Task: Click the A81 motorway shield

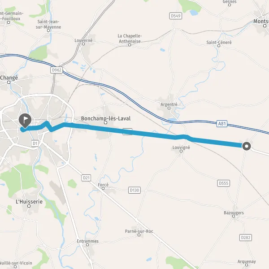Action: tap(222, 124)
